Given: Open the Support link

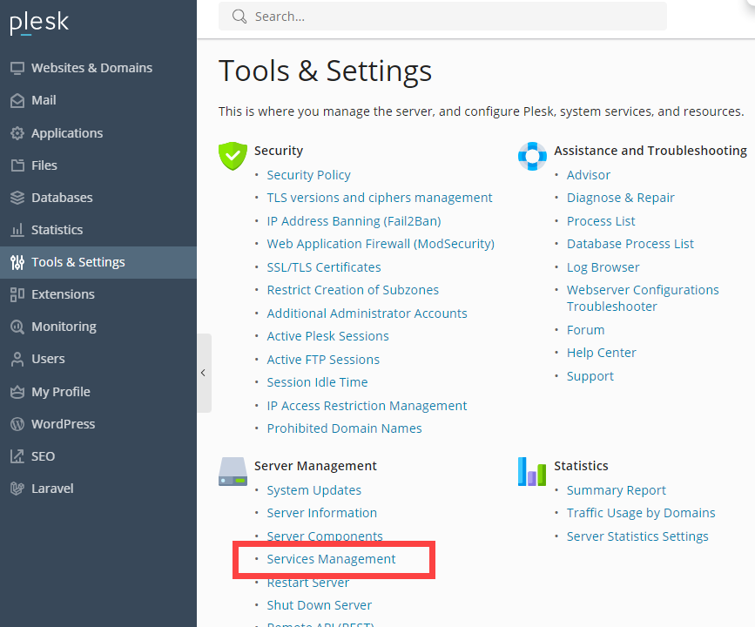Looking at the screenshot, I should [x=590, y=376].
